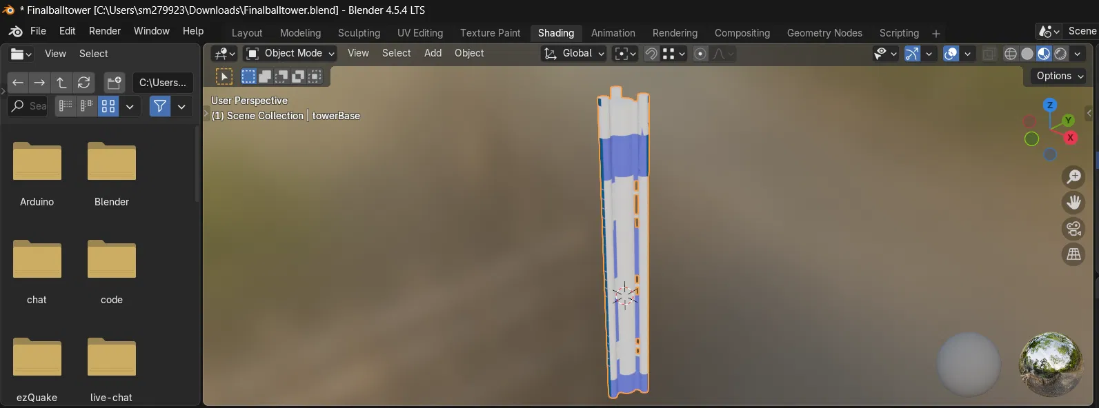Toggle snapping magnet
This screenshot has width=1099, height=408.
pos(651,54)
